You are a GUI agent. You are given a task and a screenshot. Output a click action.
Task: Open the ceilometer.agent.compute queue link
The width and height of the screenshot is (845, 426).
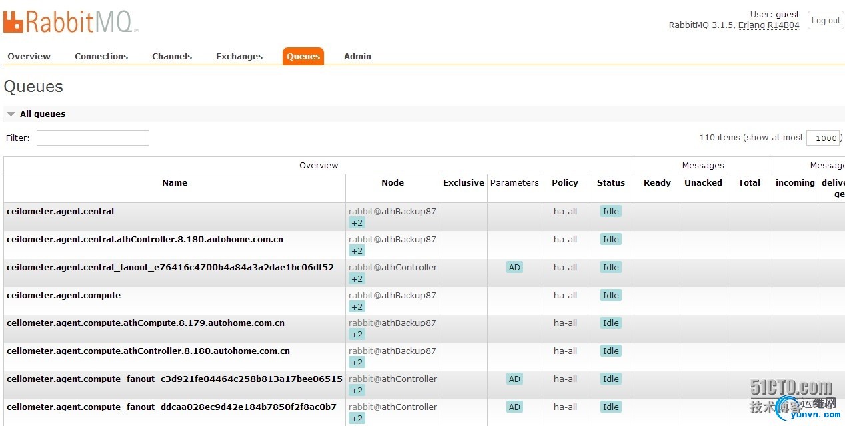click(x=63, y=295)
